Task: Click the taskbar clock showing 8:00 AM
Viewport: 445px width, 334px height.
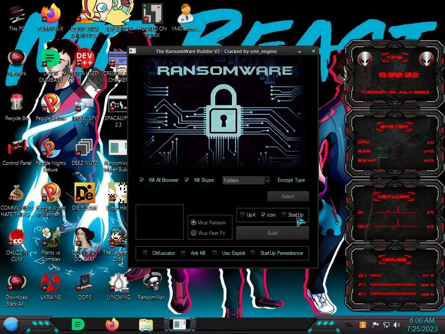Action: point(422,324)
